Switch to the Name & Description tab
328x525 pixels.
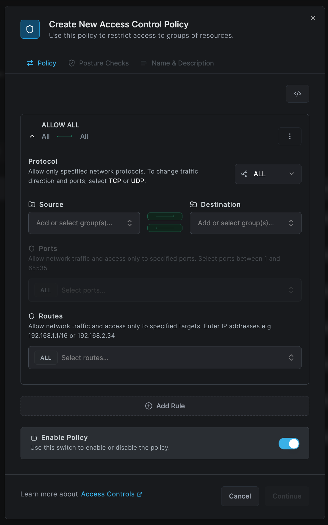coord(177,63)
